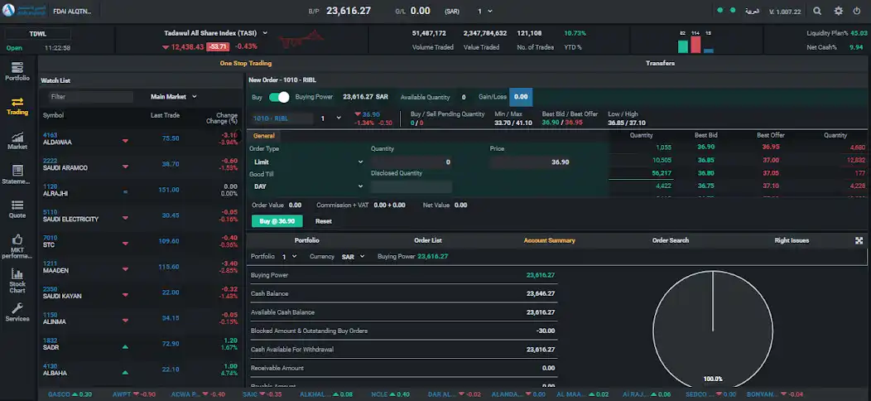Select MAADEN in the watch list
This screenshot has height=401, width=871.
[x=141, y=267]
